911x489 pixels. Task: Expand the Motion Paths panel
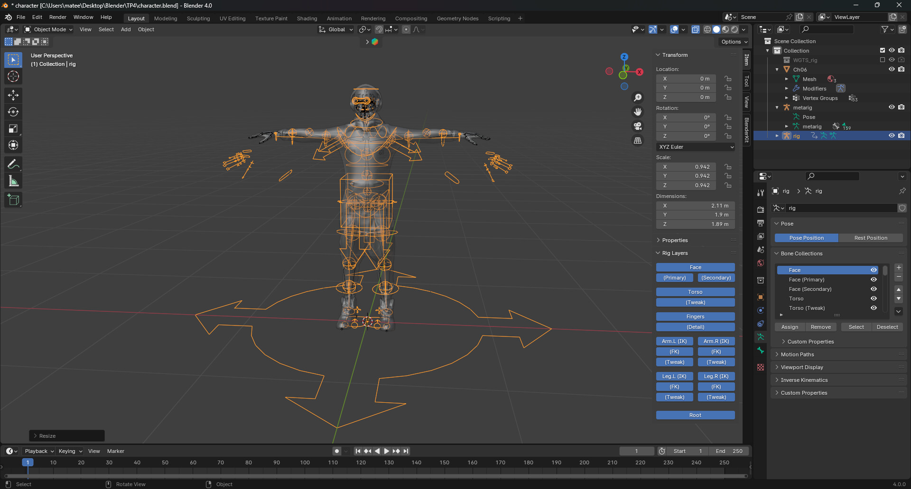[x=797, y=354]
